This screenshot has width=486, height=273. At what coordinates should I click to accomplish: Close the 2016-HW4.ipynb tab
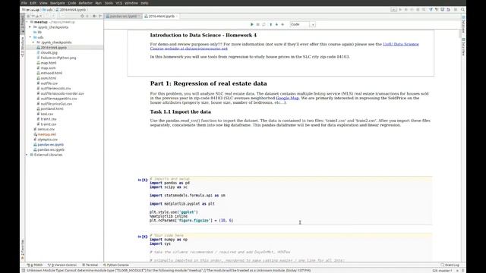click(177, 16)
